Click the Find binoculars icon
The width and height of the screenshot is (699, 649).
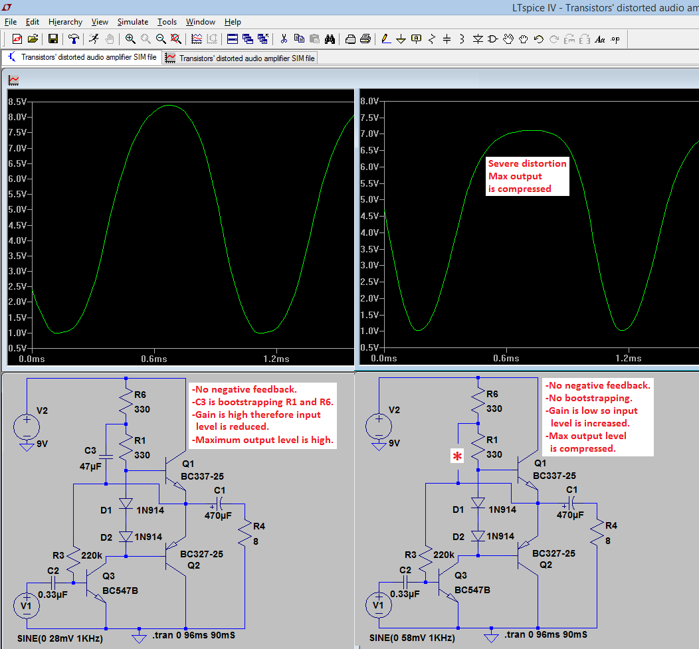pyautogui.click(x=330, y=39)
